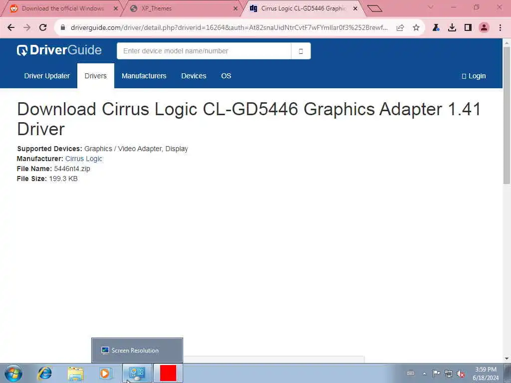Go back to the previous page
Viewport: 511px width, 383px height.
click(x=11, y=28)
